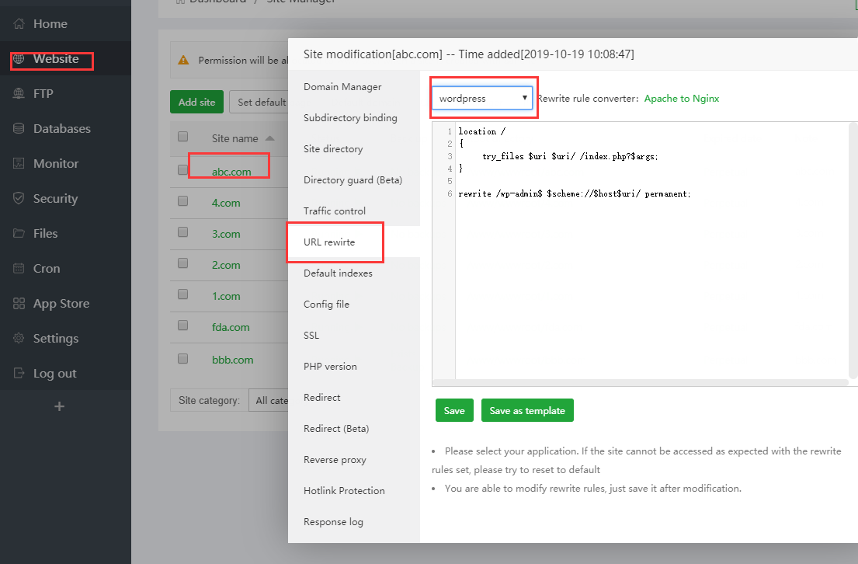Viewport: 858px width, 564px height.
Task: Open the fda.com site link
Action: point(231,328)
